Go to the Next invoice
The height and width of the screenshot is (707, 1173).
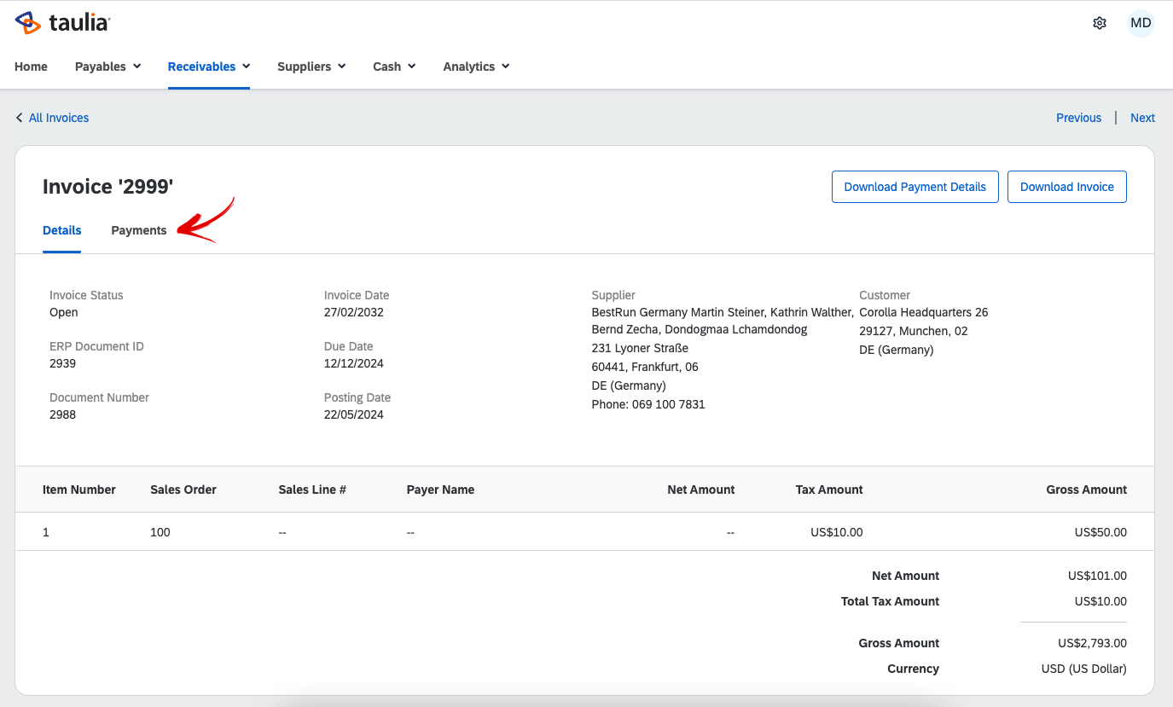[x=1142, y=118]
